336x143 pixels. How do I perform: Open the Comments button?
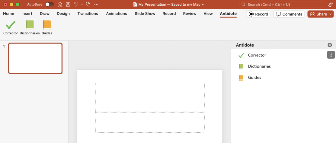pos(289,14)
